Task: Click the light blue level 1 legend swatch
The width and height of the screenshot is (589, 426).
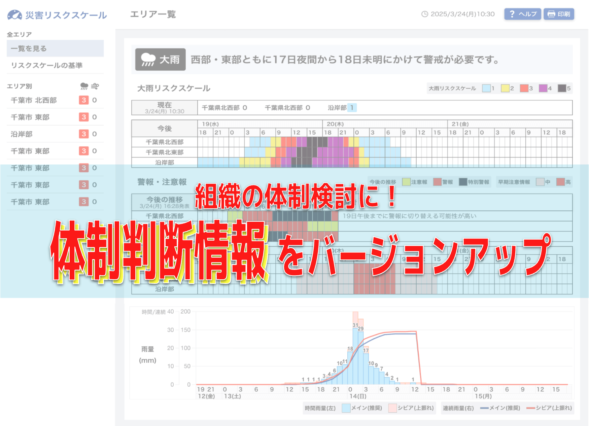Action: (486, 88)
